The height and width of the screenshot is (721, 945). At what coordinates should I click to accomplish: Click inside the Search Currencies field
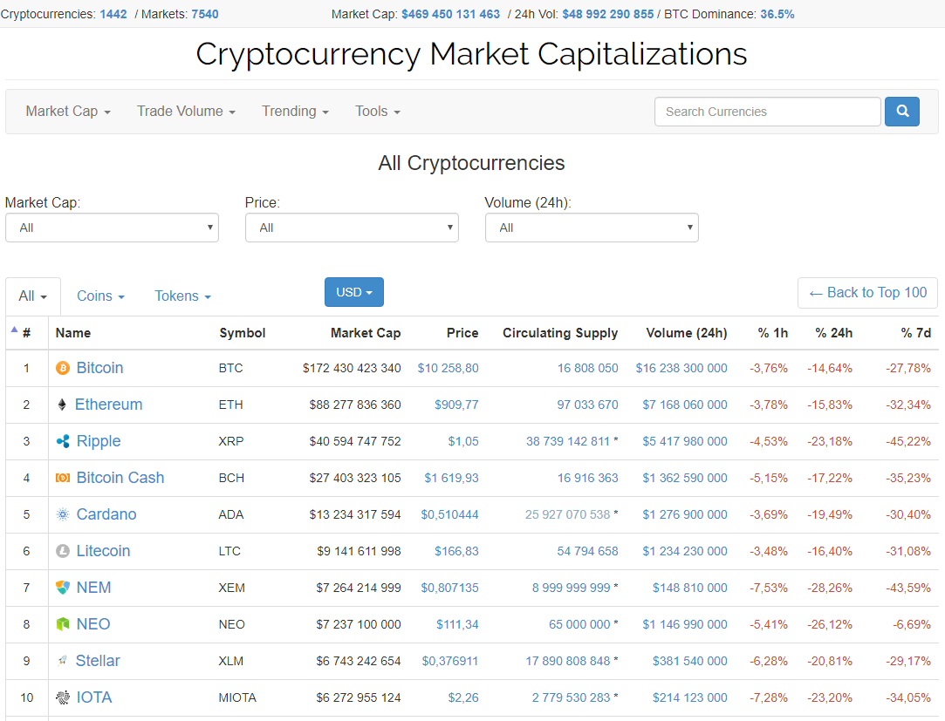click(x=767, y=112)
